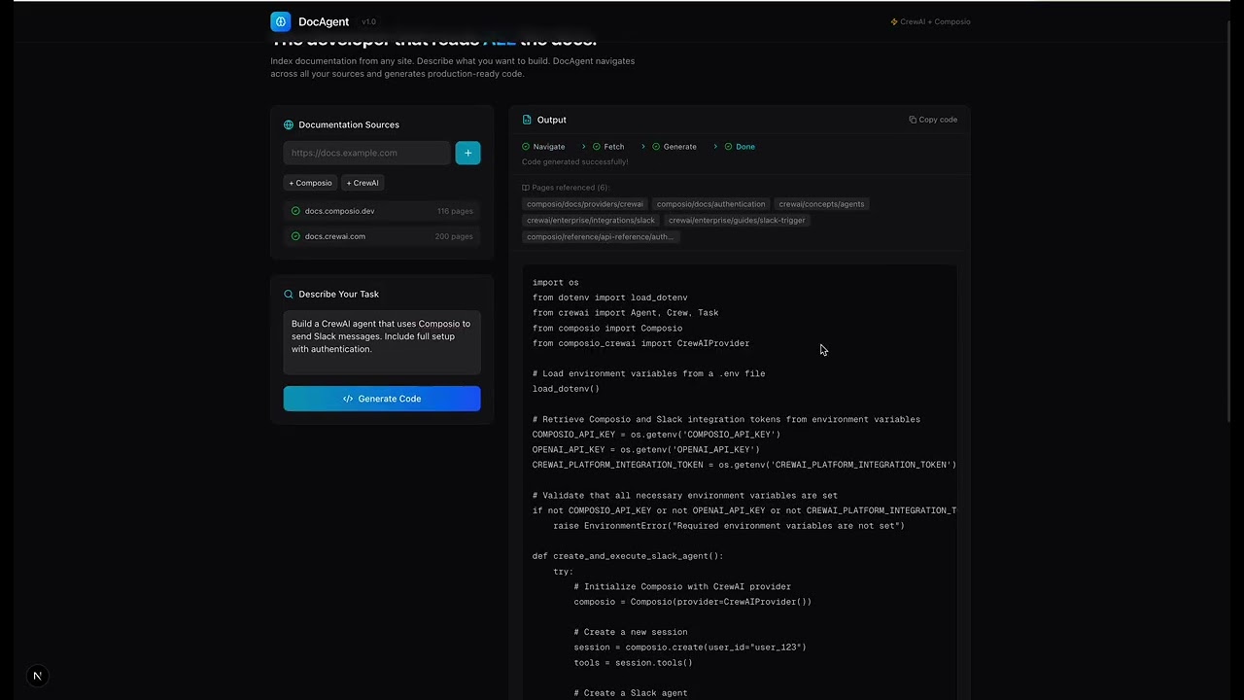
Task: Open the crewai/enterprise/guides/slack-trigger reference tag
Action: click(737, 221)
